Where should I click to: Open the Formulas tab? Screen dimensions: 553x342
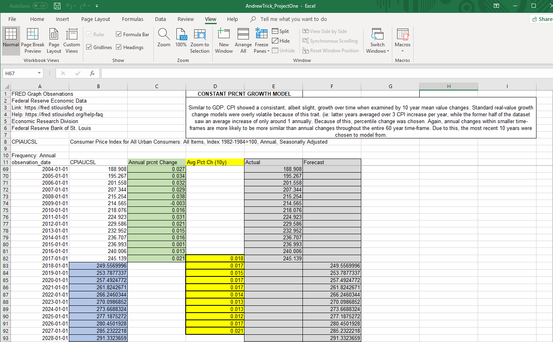(133, 19)
